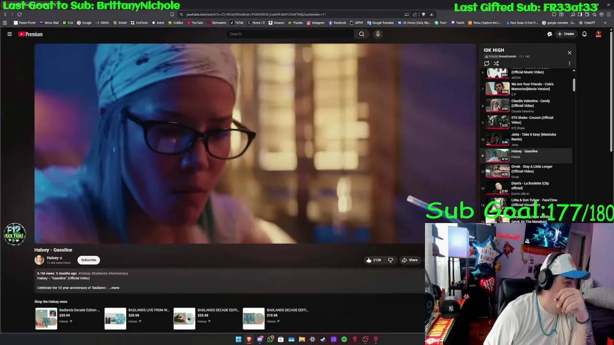Play Diam's - La Boulette playlist video
614x345 pixels.
pos(526,188)
